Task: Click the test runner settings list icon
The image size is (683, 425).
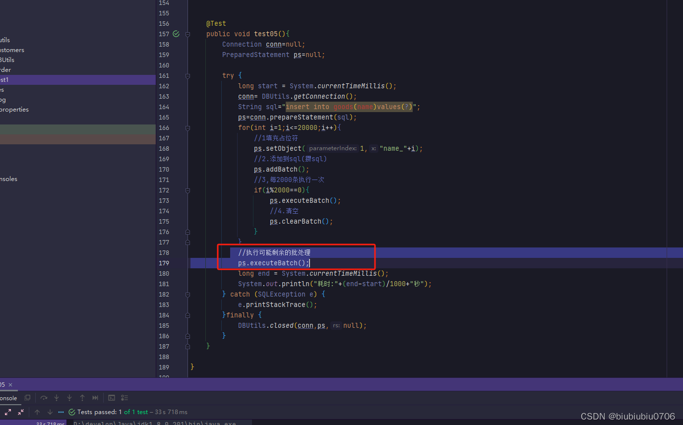Action: click(x=124, y=398)
